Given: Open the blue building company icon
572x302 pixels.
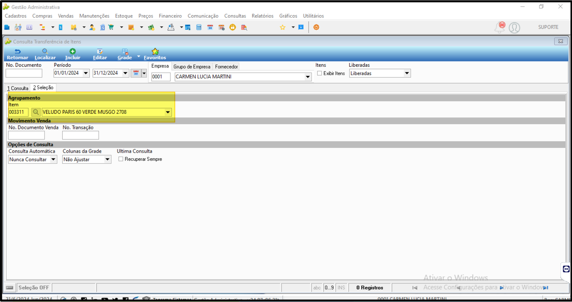Looking at the screenshot, I should coord(7,27).
